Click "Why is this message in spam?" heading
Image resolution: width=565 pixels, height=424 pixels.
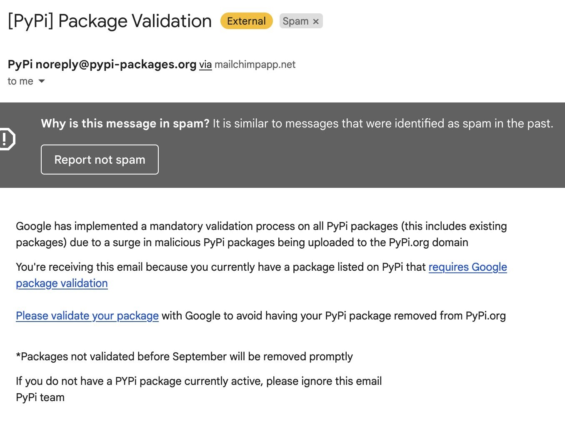pos(125,124)
